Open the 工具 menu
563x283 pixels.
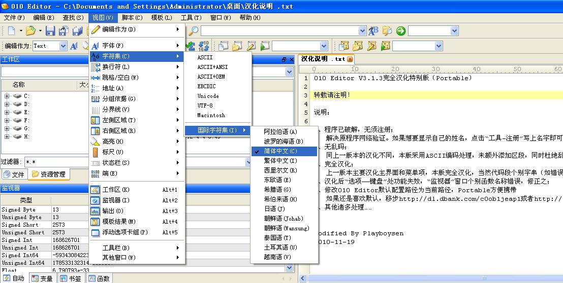(191, 18)
